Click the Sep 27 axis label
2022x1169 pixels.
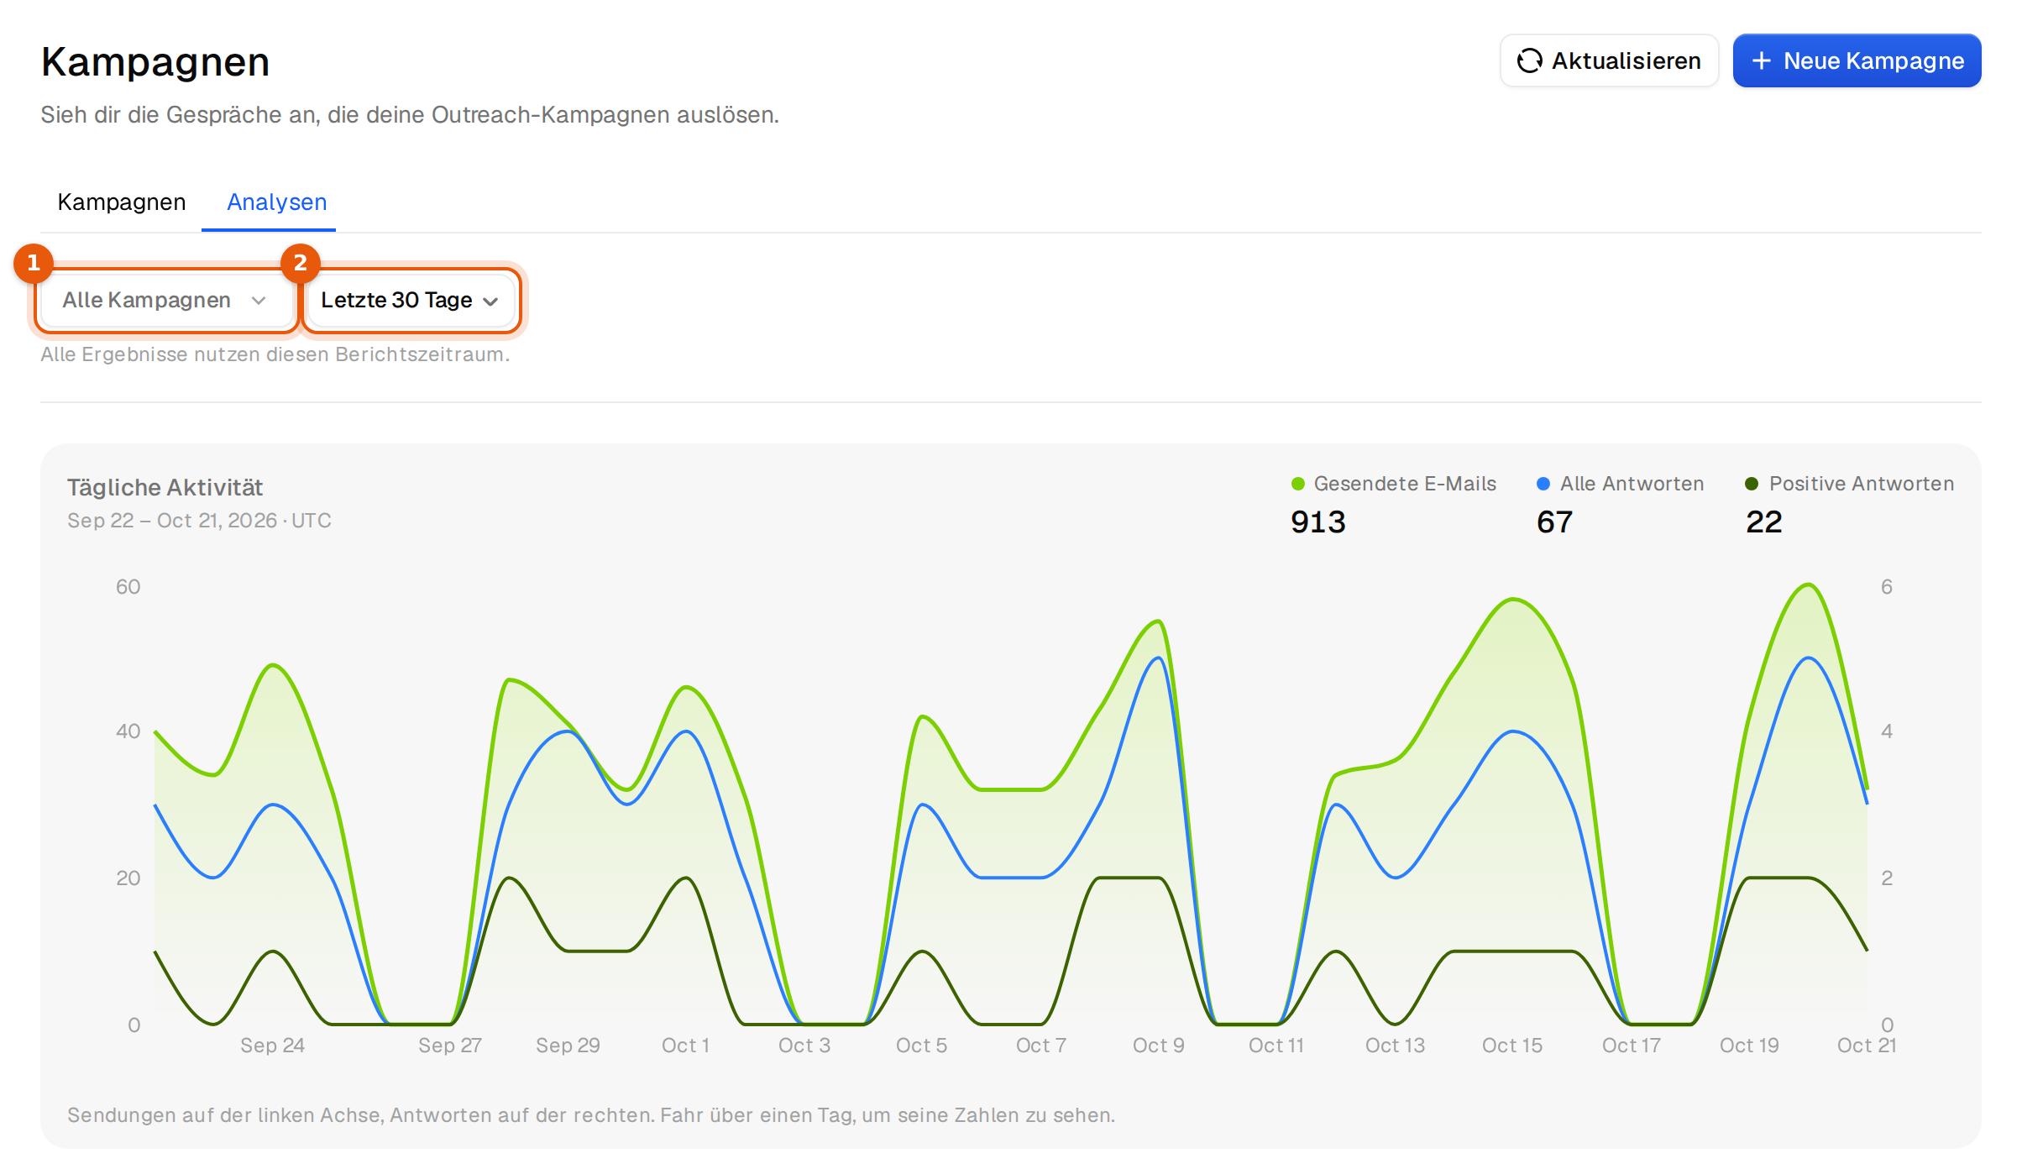(x=450, y=1046)
